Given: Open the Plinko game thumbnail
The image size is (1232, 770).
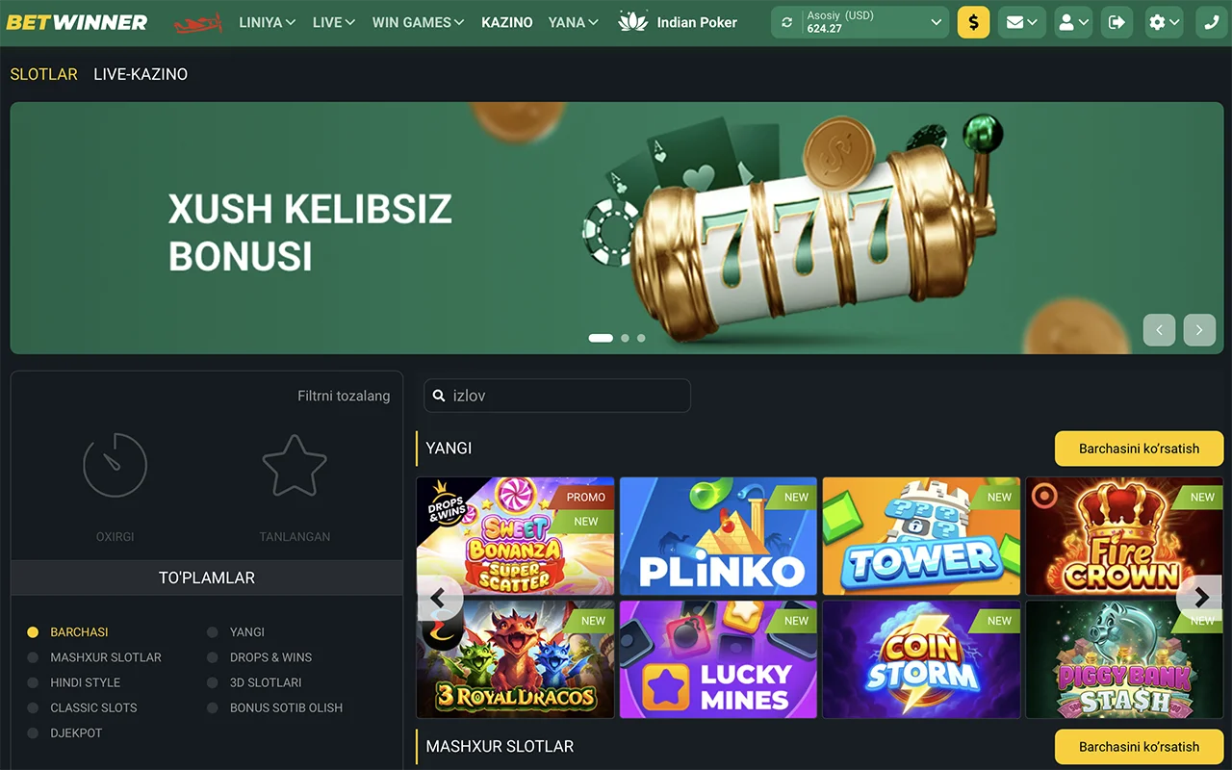Looking at the screenshot, I should click(718, 536).
